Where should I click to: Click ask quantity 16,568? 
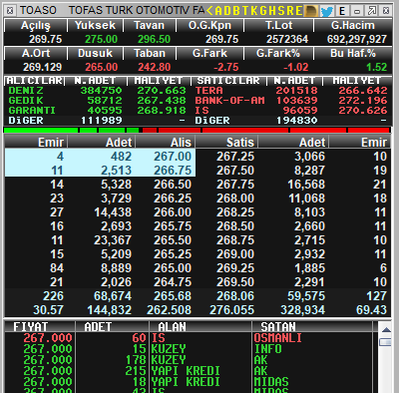point(306,185)
